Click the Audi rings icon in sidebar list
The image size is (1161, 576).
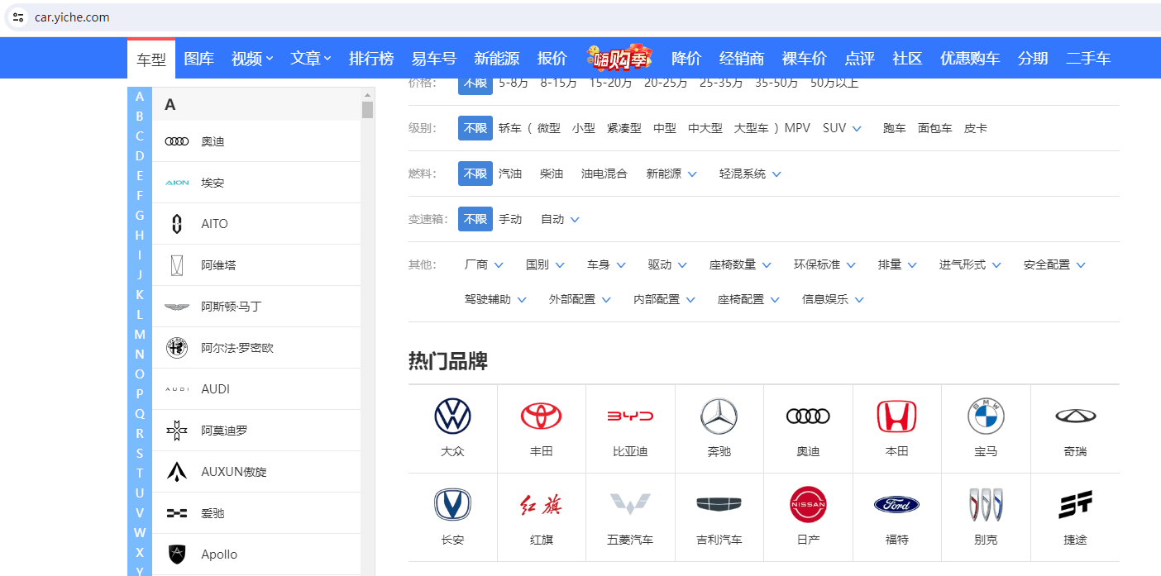(177, 141)
